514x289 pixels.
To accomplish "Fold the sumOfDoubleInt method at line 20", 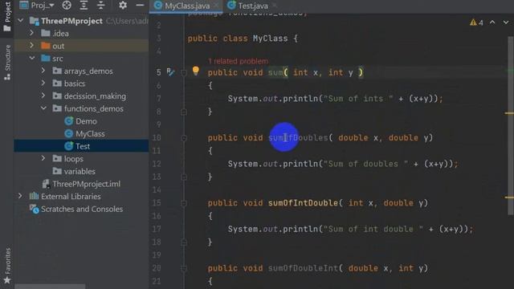I will (x=184, y=268).
